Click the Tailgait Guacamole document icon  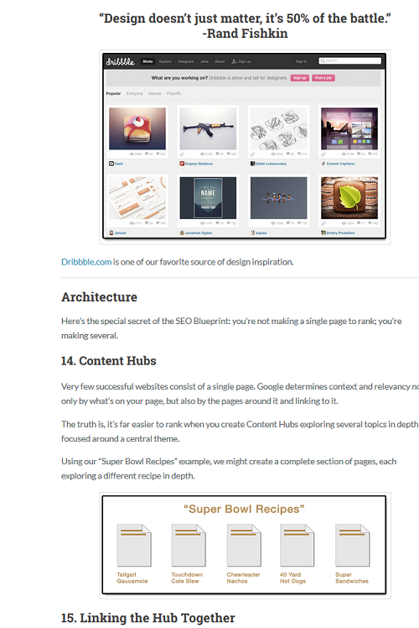coord(134,545)
